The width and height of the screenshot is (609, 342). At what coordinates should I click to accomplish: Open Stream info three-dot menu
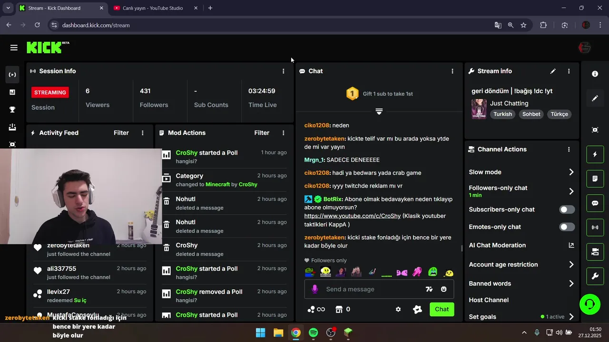pyautogui.click(x=569, y=71)
